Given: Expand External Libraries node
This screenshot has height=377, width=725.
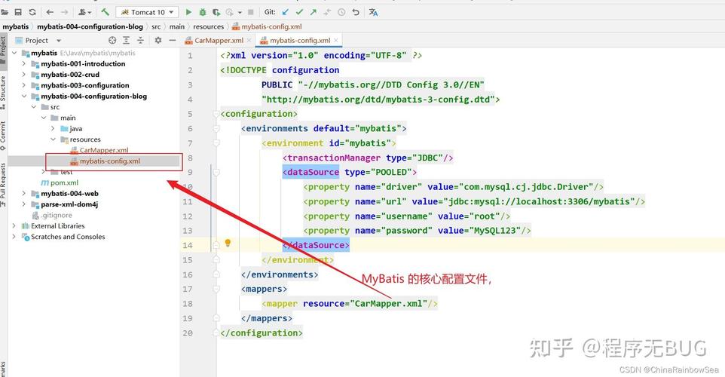Looking at the screenshot, I should point(14,225).
